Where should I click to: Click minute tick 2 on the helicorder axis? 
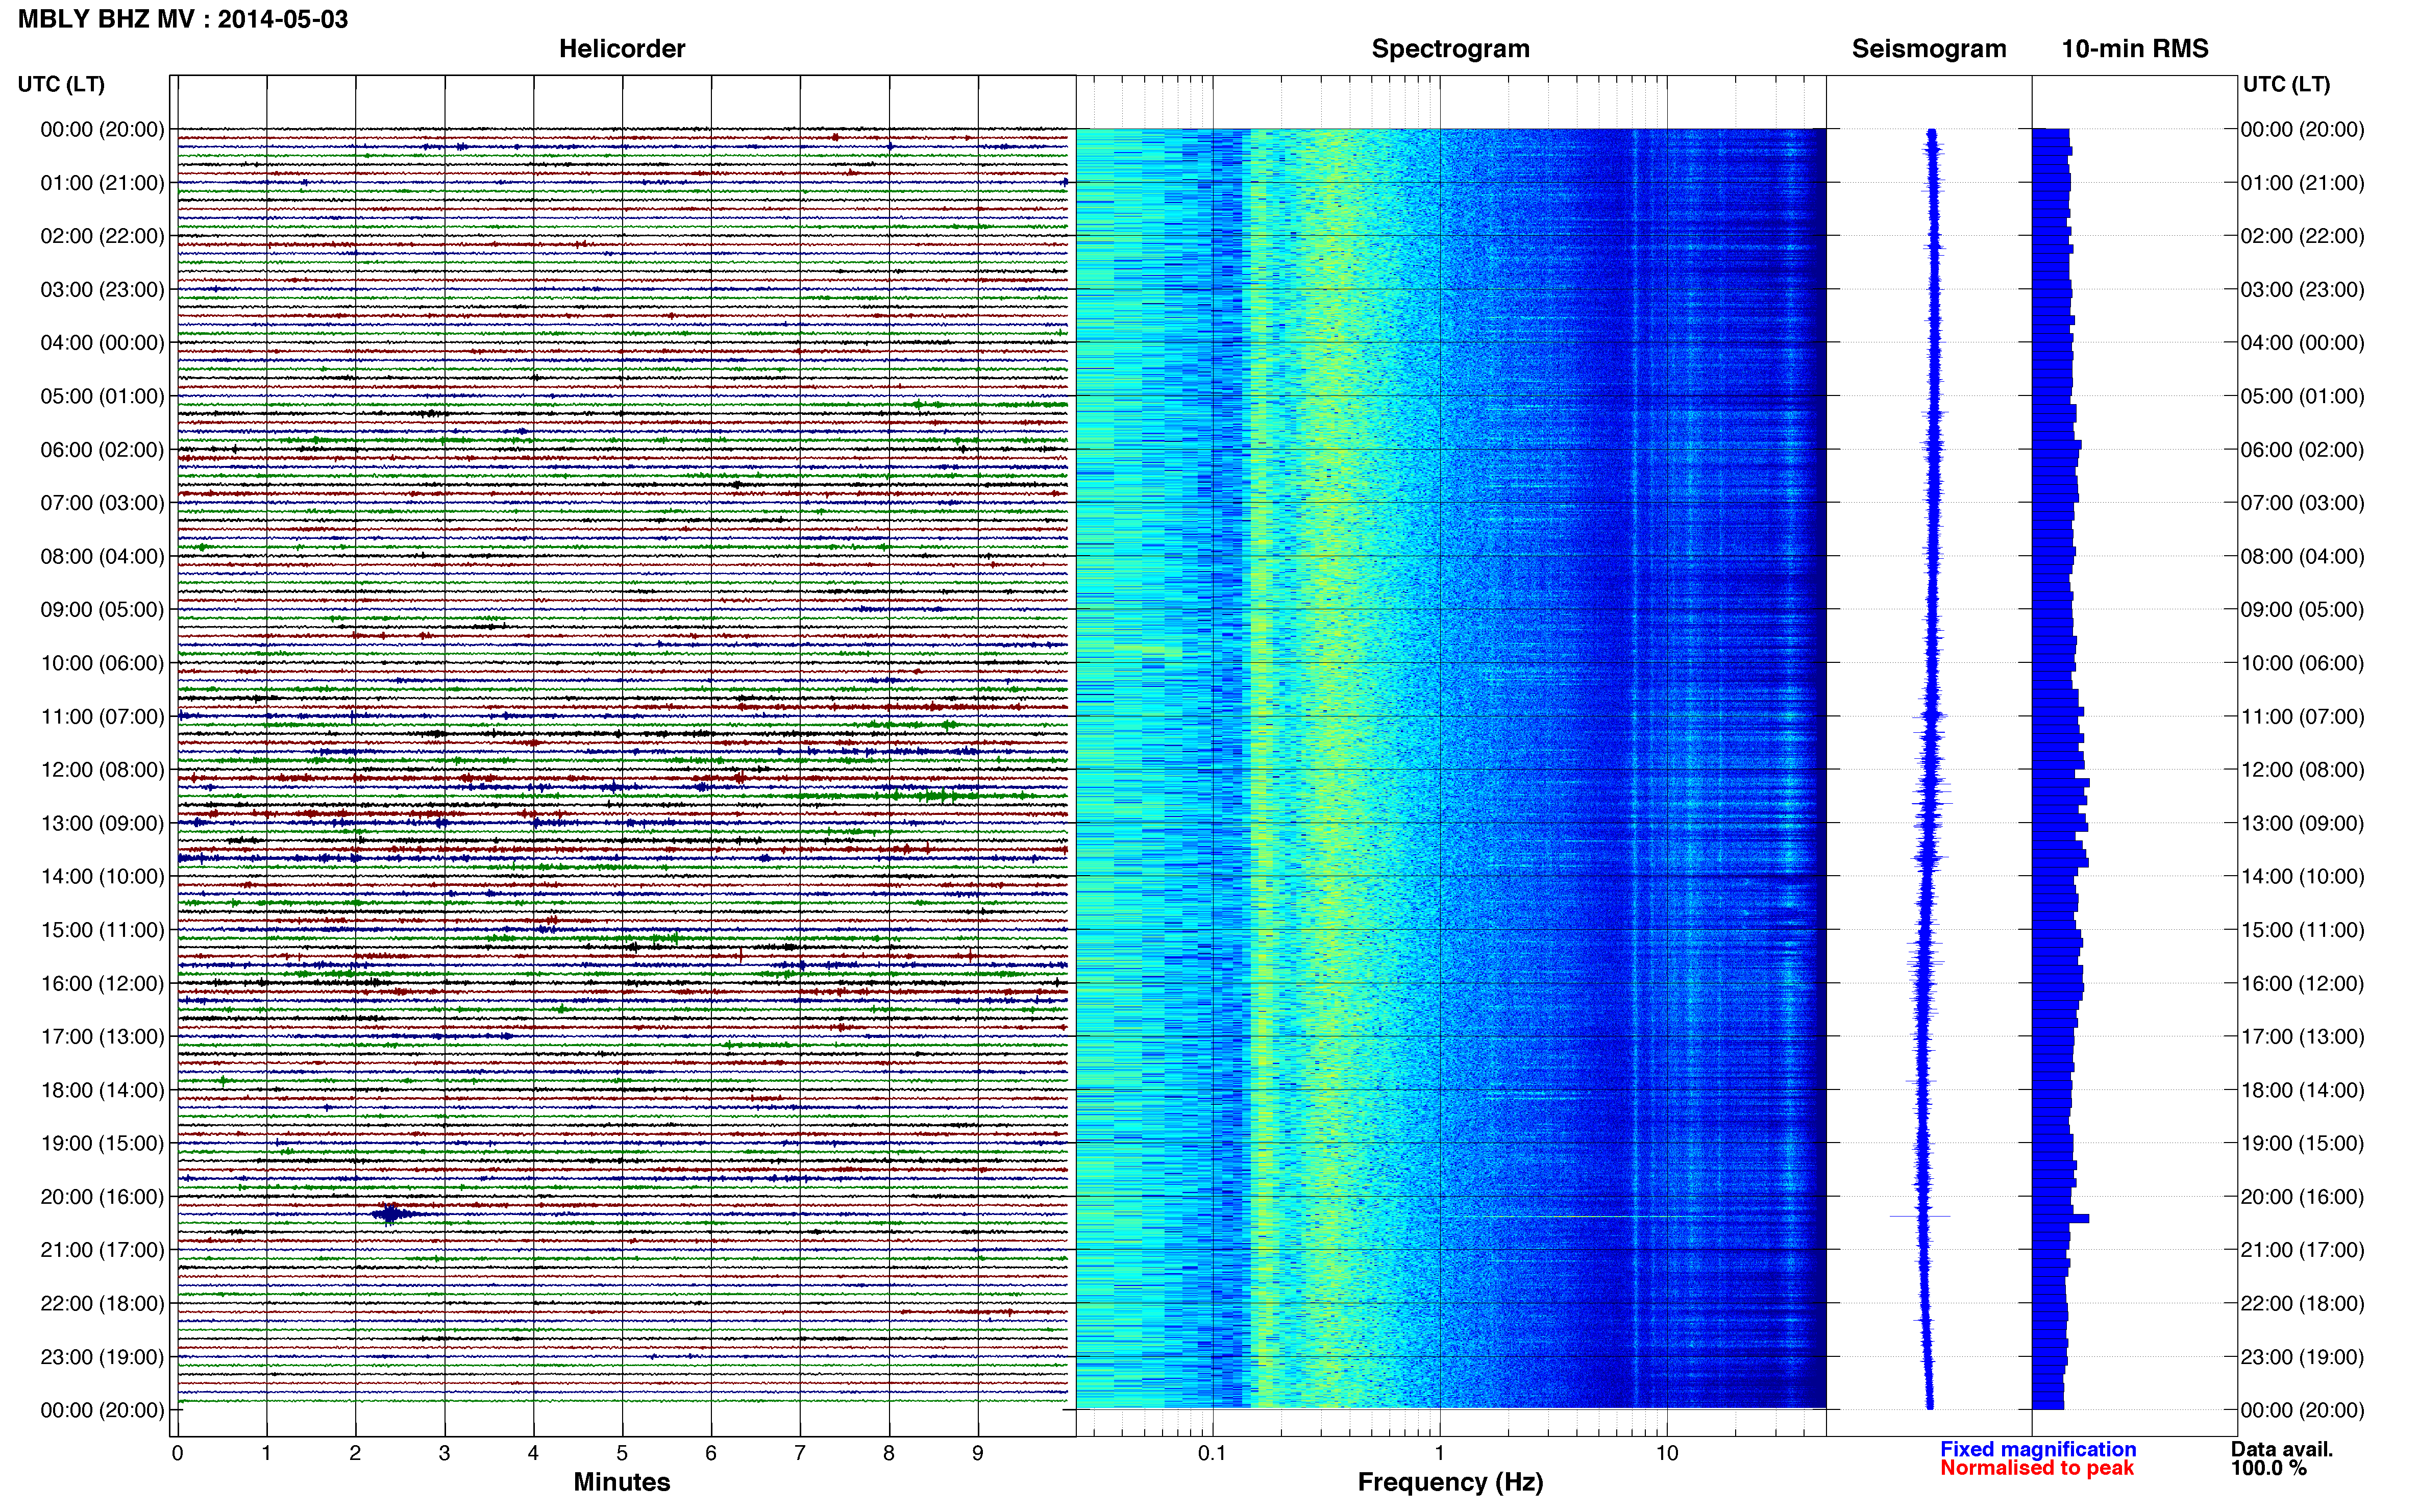(355, 1453)
